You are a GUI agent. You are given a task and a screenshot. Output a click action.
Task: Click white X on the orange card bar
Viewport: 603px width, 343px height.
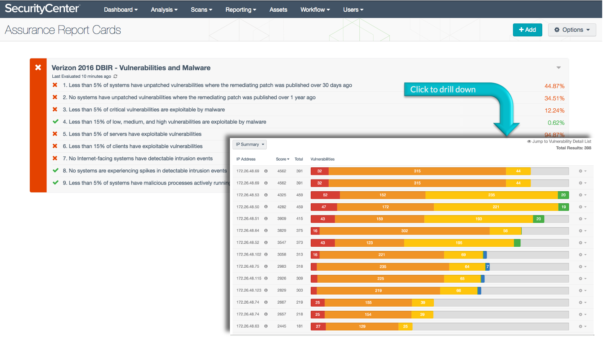pyautogui.click(x=38, y=67)
